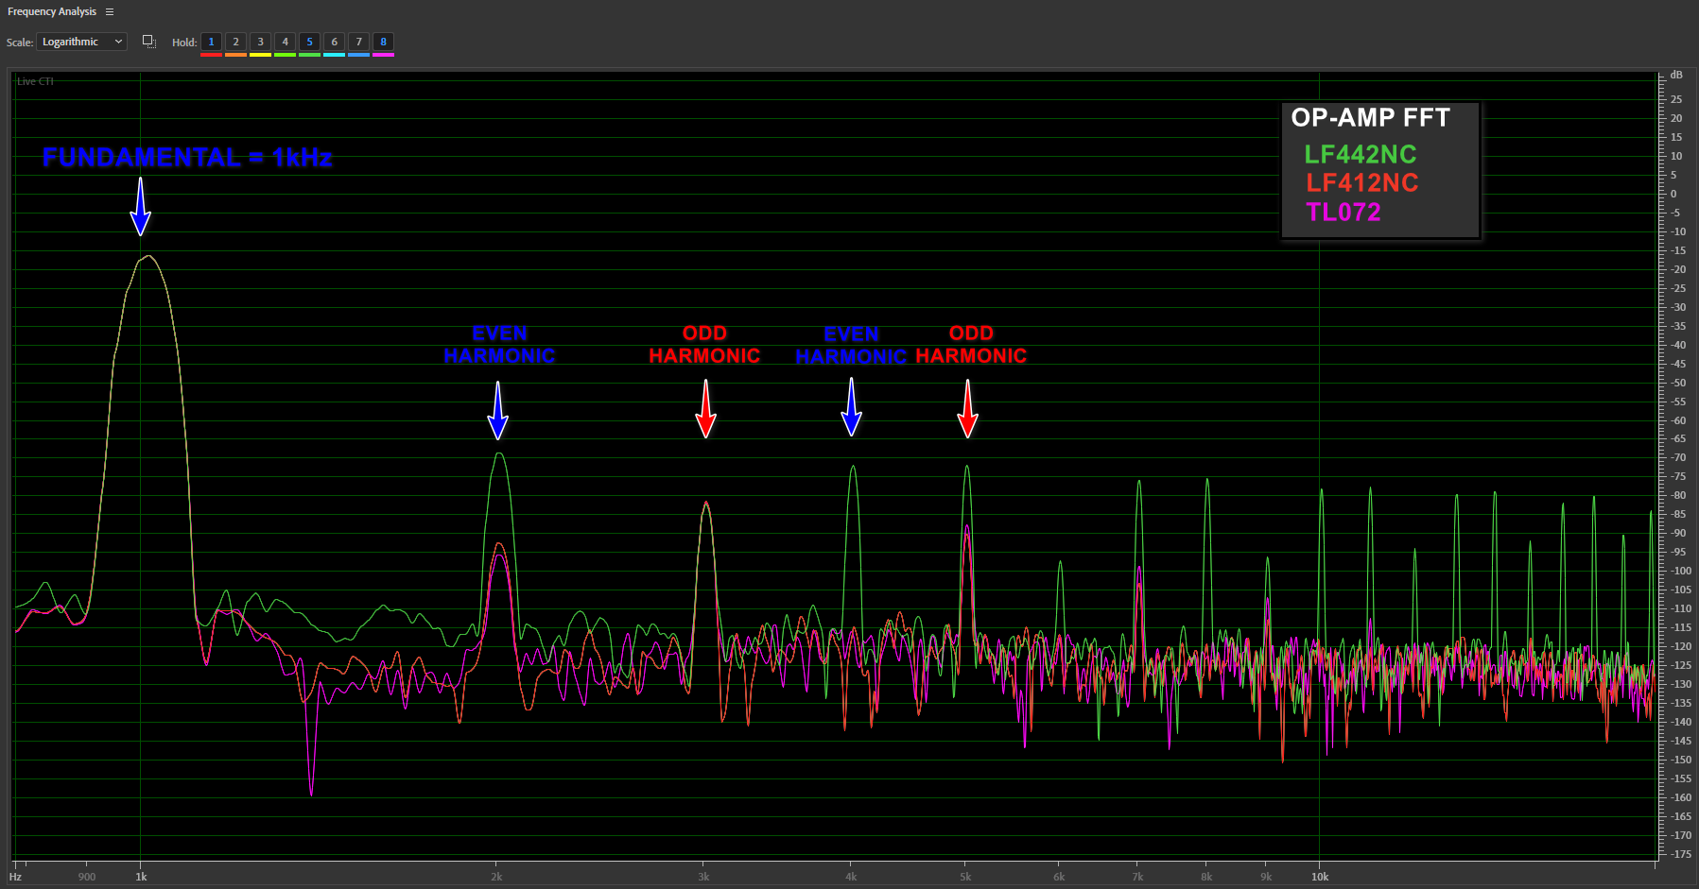Click the "Hz" unit label on the frequency axis
The width and height of the screenshot is (1699, 889).
coord(15,877)
